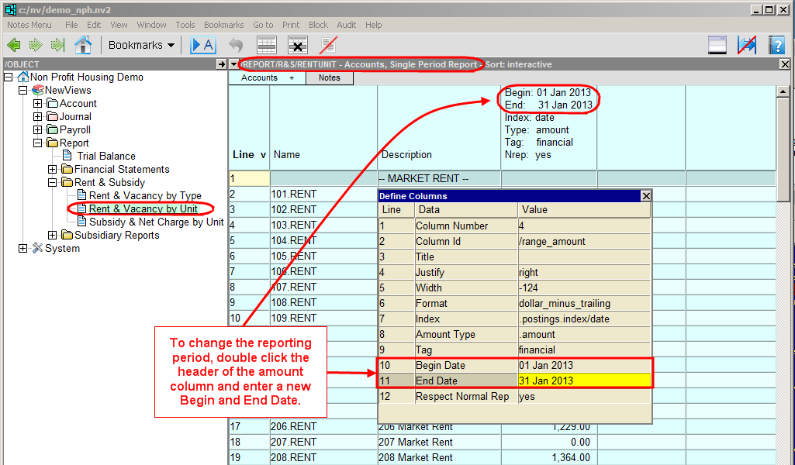Click the crossed-out blue arrows icon
Screen dimensions: 795x465
point(747,45)
